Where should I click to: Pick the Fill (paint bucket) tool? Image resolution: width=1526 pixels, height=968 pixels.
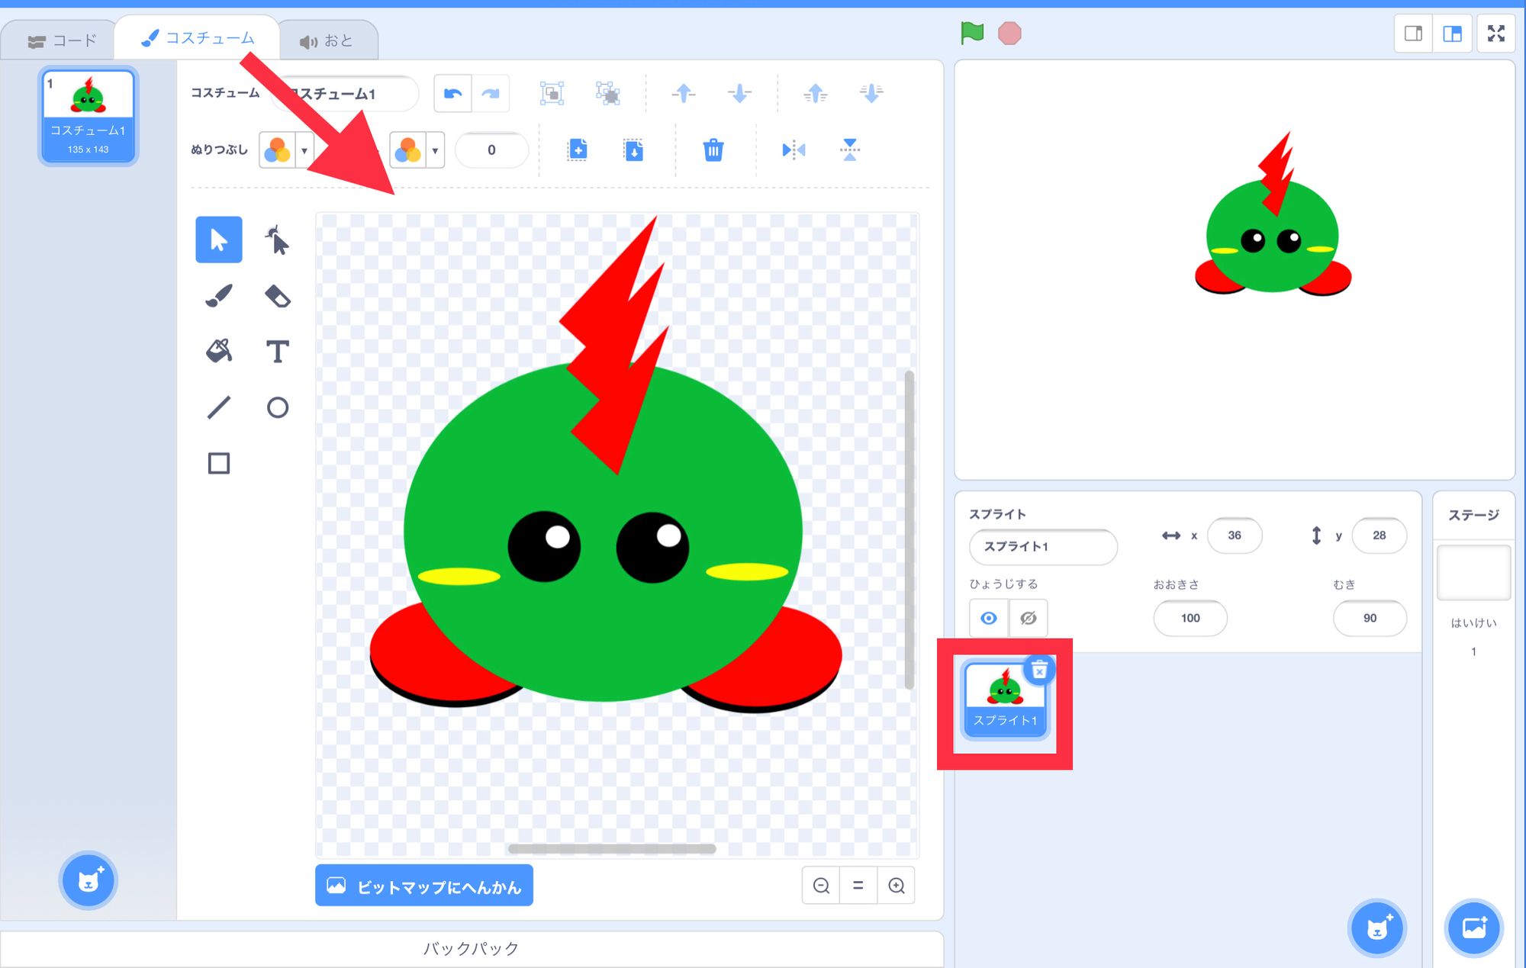(219, 352)
